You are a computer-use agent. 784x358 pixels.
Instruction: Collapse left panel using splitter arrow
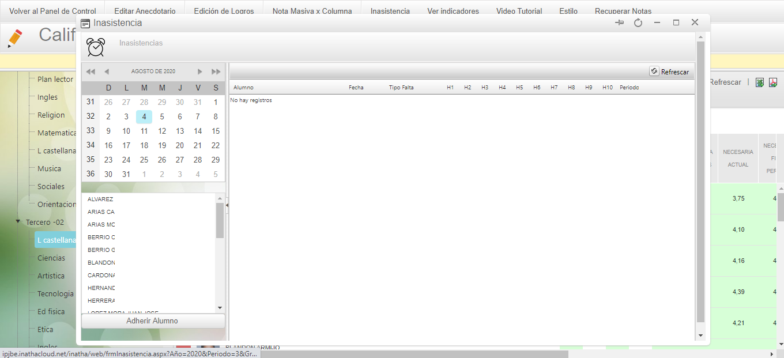pyautogui.click(x=227, y=205)
